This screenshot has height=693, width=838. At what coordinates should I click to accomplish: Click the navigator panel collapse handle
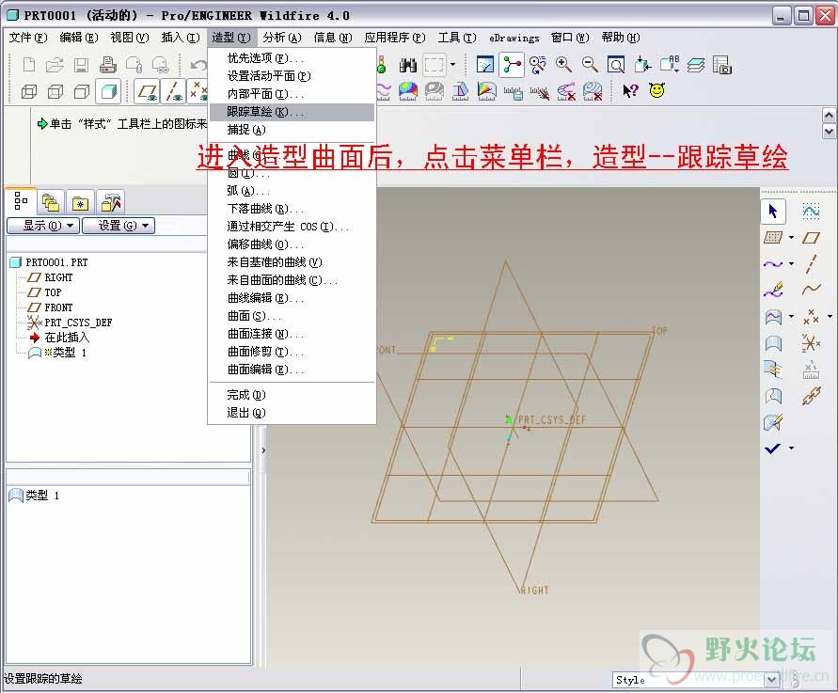click(263, 450)
